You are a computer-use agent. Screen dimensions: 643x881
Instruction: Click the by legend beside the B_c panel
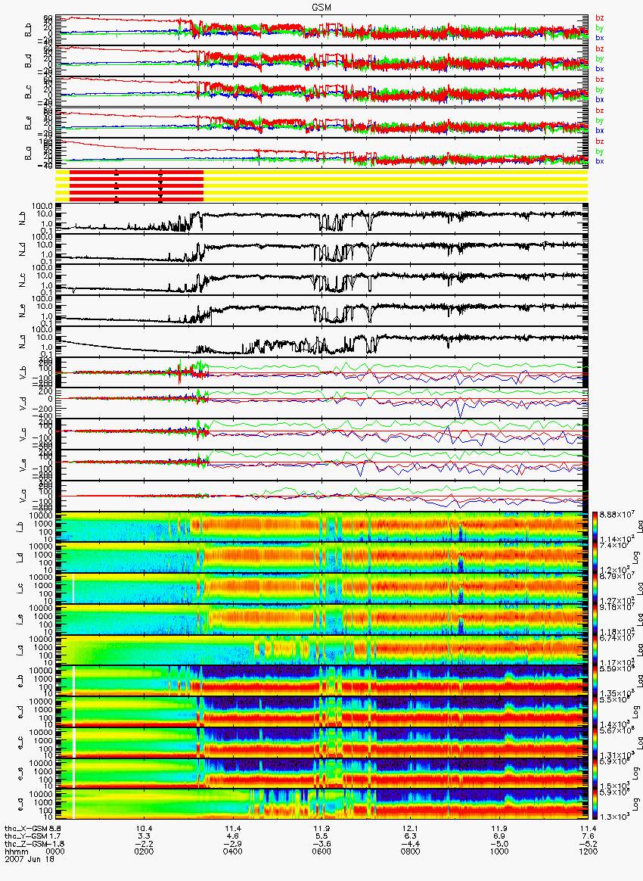(600, 89)
